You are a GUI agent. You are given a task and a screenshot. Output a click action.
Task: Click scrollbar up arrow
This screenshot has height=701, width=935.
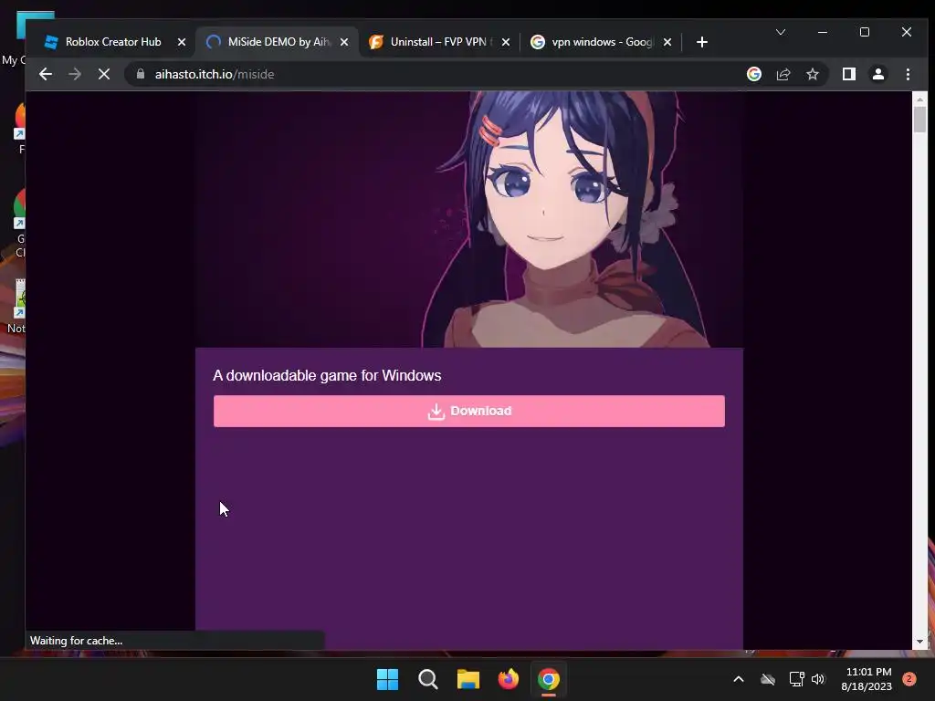click(x=919, y=99)
